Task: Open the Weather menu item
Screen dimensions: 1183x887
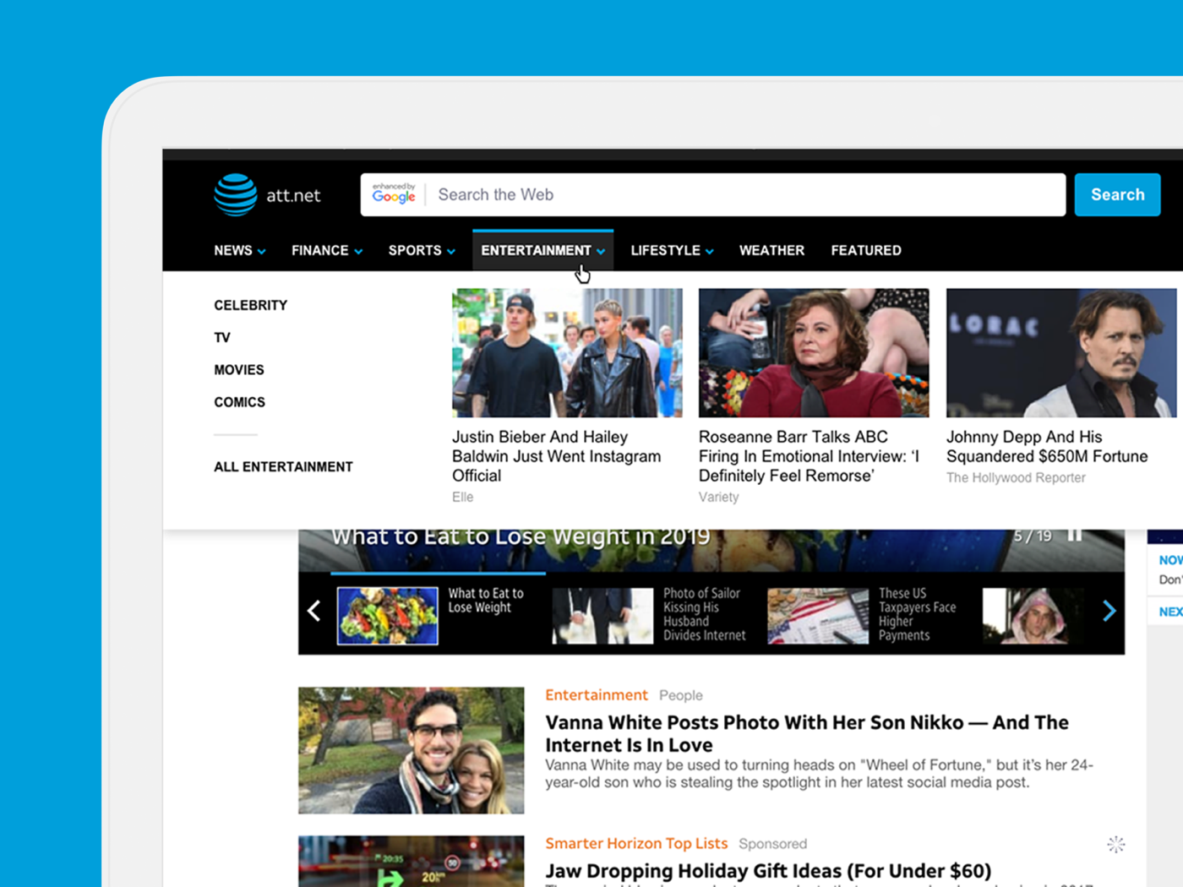Action: click(771, 250)
